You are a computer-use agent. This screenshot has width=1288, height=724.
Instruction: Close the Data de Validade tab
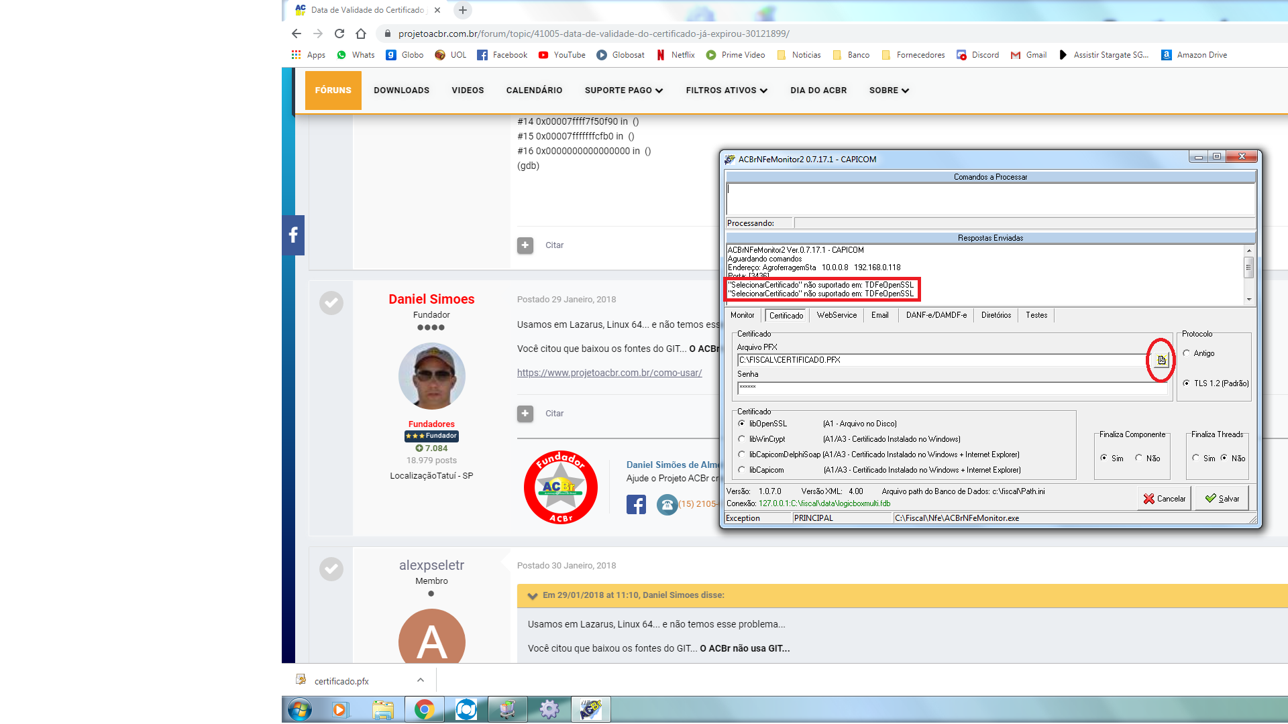[x=437, y=10]
